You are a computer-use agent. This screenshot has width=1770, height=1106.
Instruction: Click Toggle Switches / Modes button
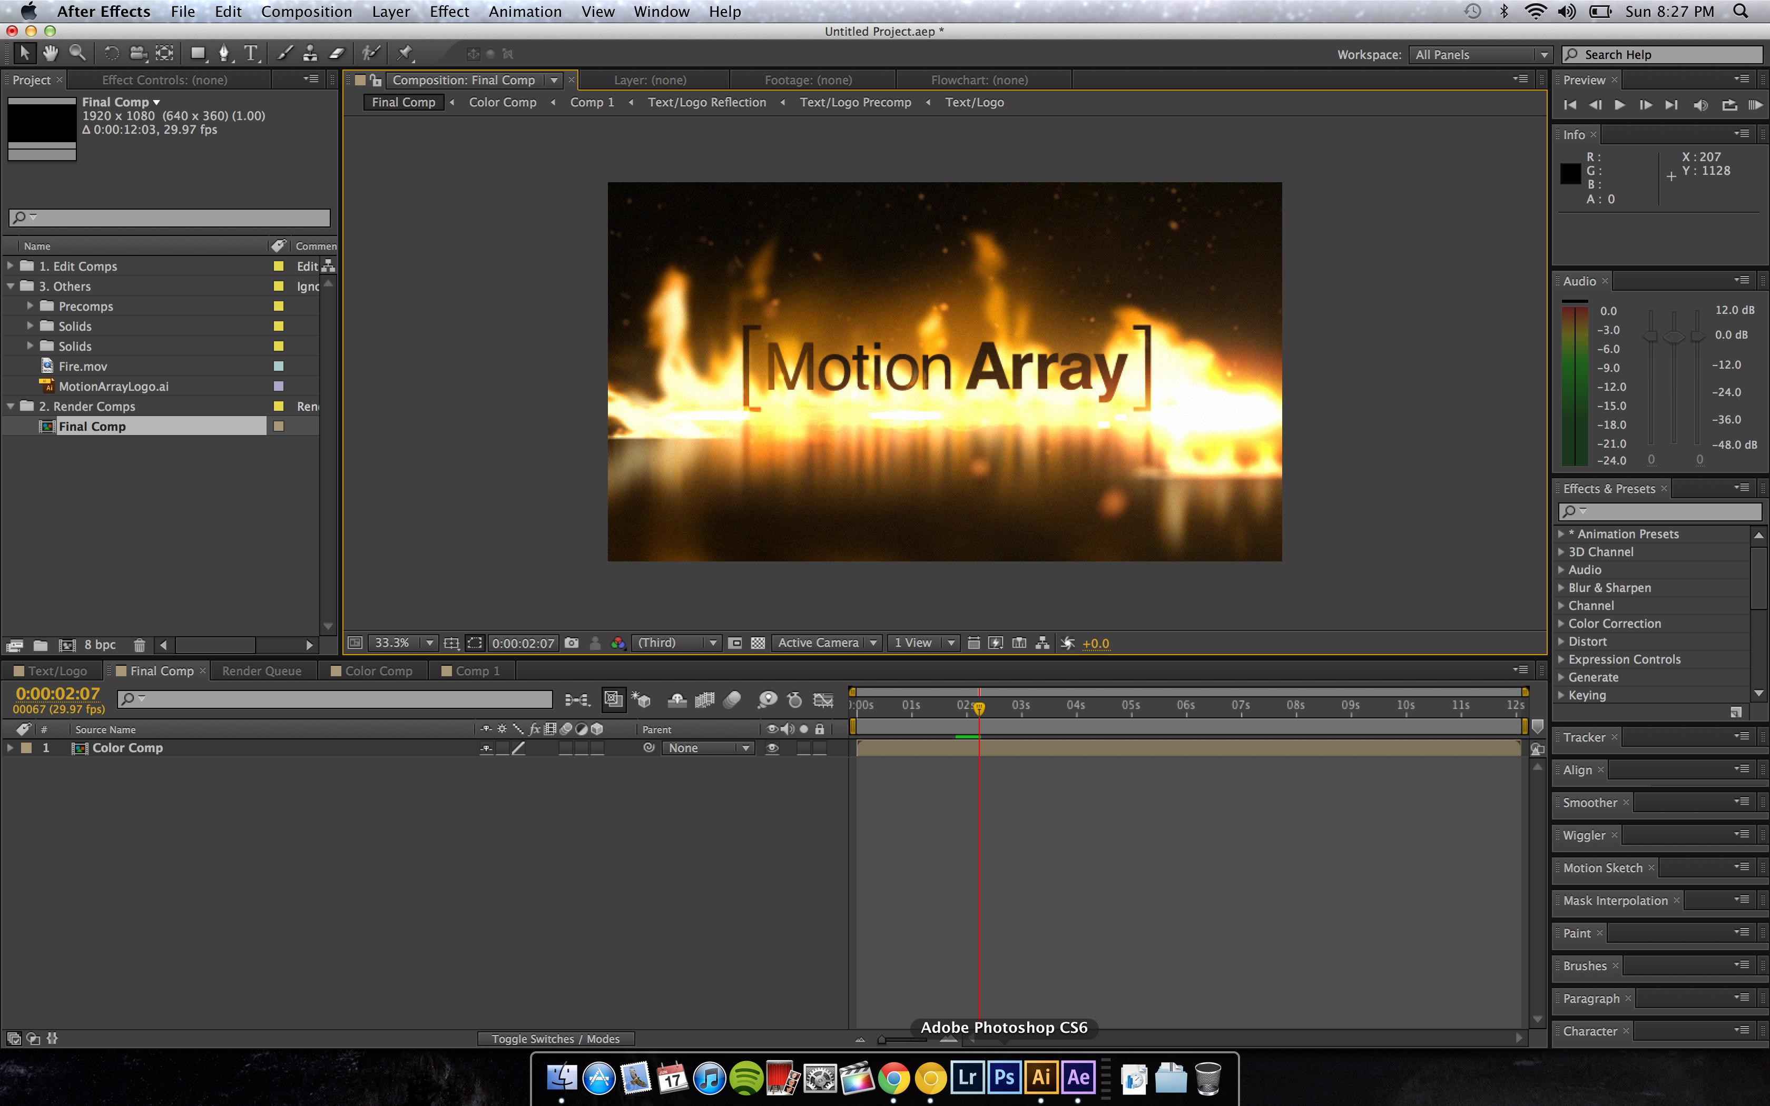pyautogui.click(x=555, y=1039)
